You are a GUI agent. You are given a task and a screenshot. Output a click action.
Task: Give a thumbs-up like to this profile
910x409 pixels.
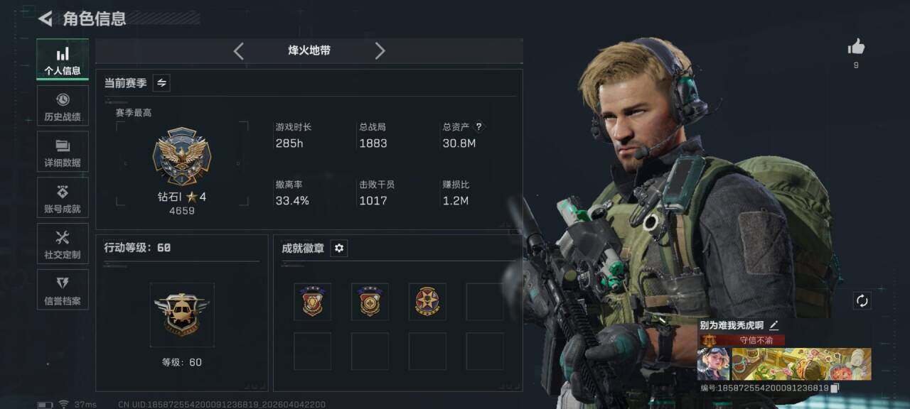point(856,48)
